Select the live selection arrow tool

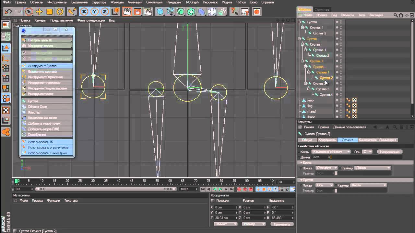click(29, 12)
